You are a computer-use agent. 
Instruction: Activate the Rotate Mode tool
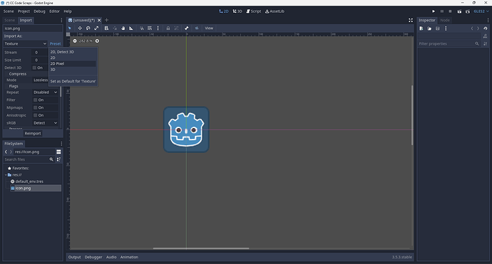tap(88, 28)
